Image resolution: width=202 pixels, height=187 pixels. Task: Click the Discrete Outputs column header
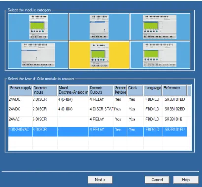click(101, 90)
